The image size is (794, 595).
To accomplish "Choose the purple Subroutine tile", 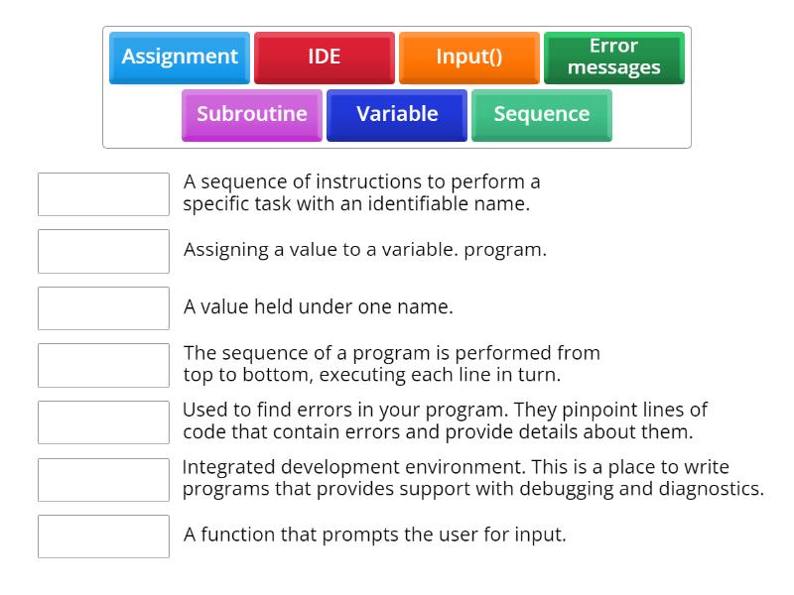I will pos(252,114).
